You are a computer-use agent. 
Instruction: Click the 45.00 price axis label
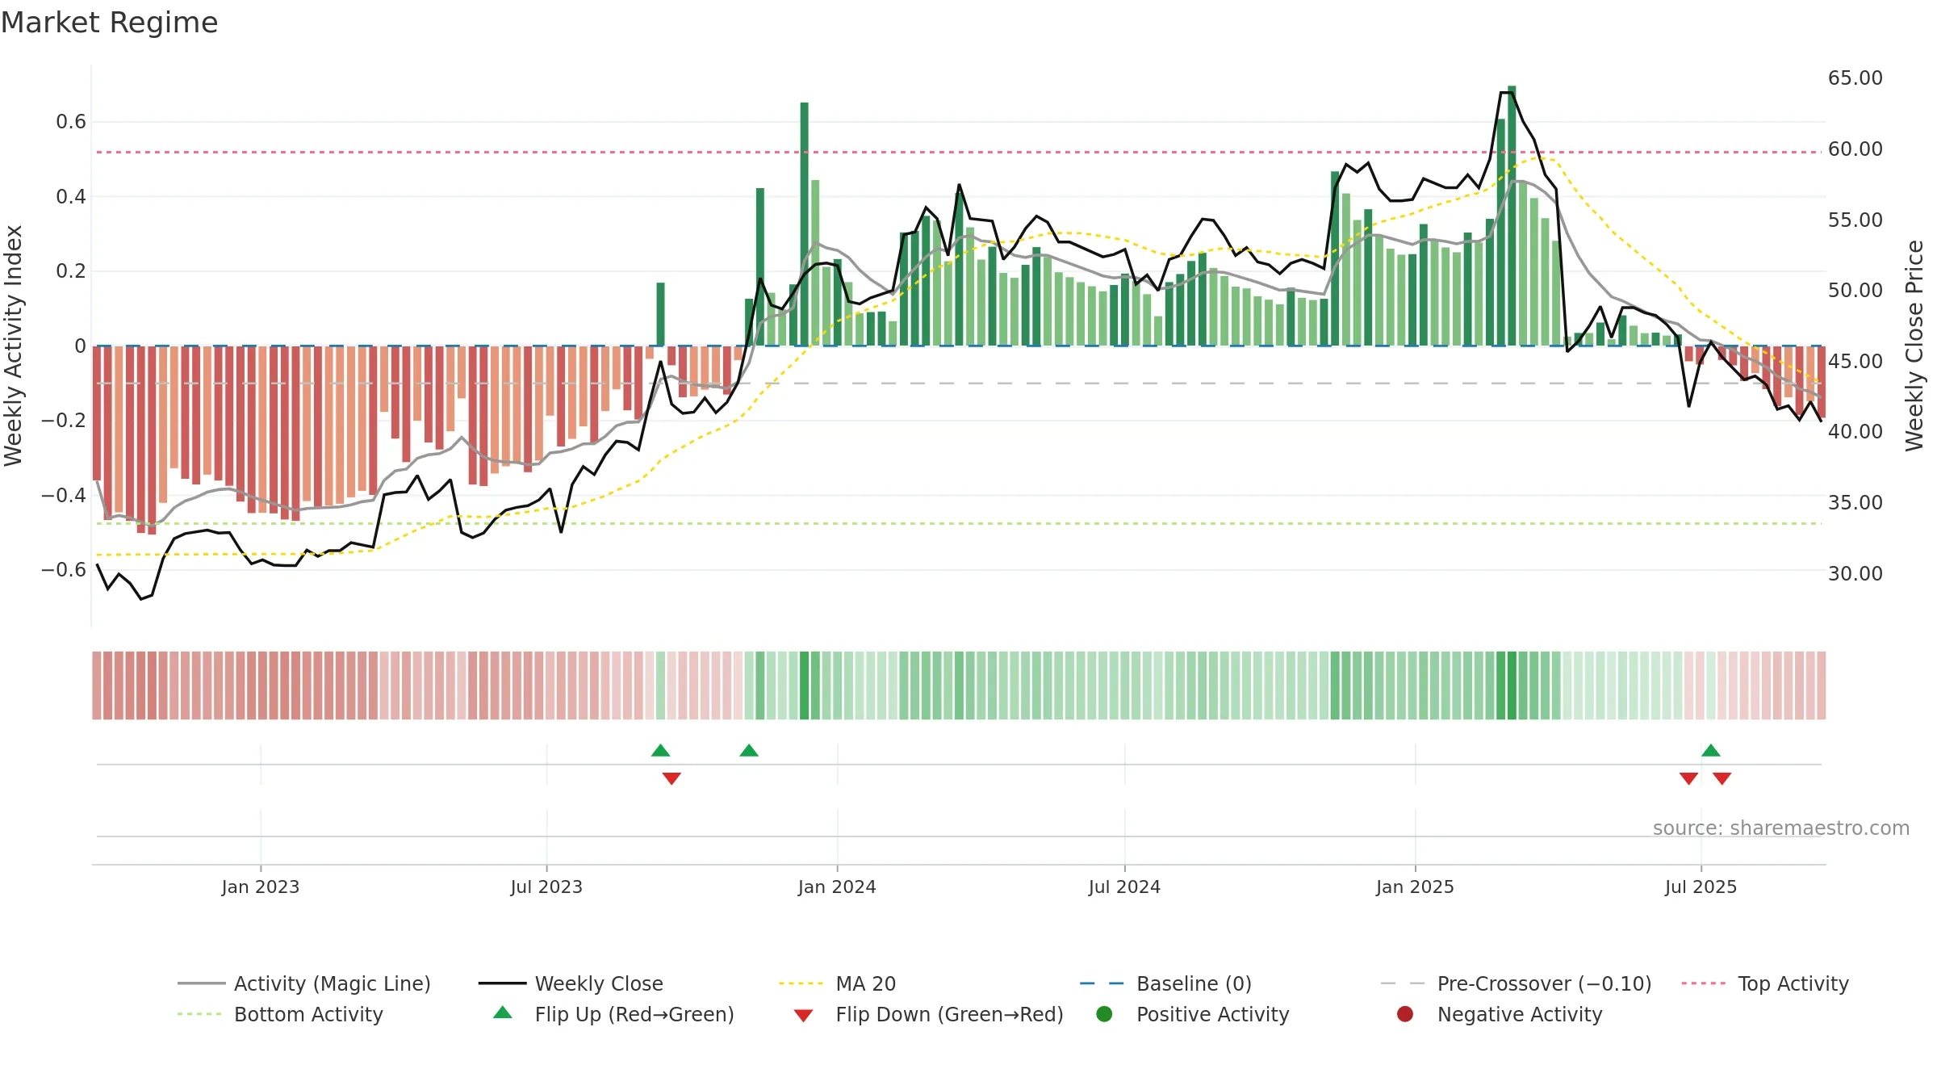pos(1855,362)
